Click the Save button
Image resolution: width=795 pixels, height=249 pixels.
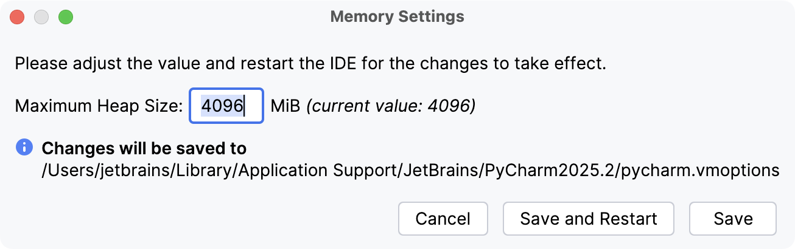[x=732, y=219]
